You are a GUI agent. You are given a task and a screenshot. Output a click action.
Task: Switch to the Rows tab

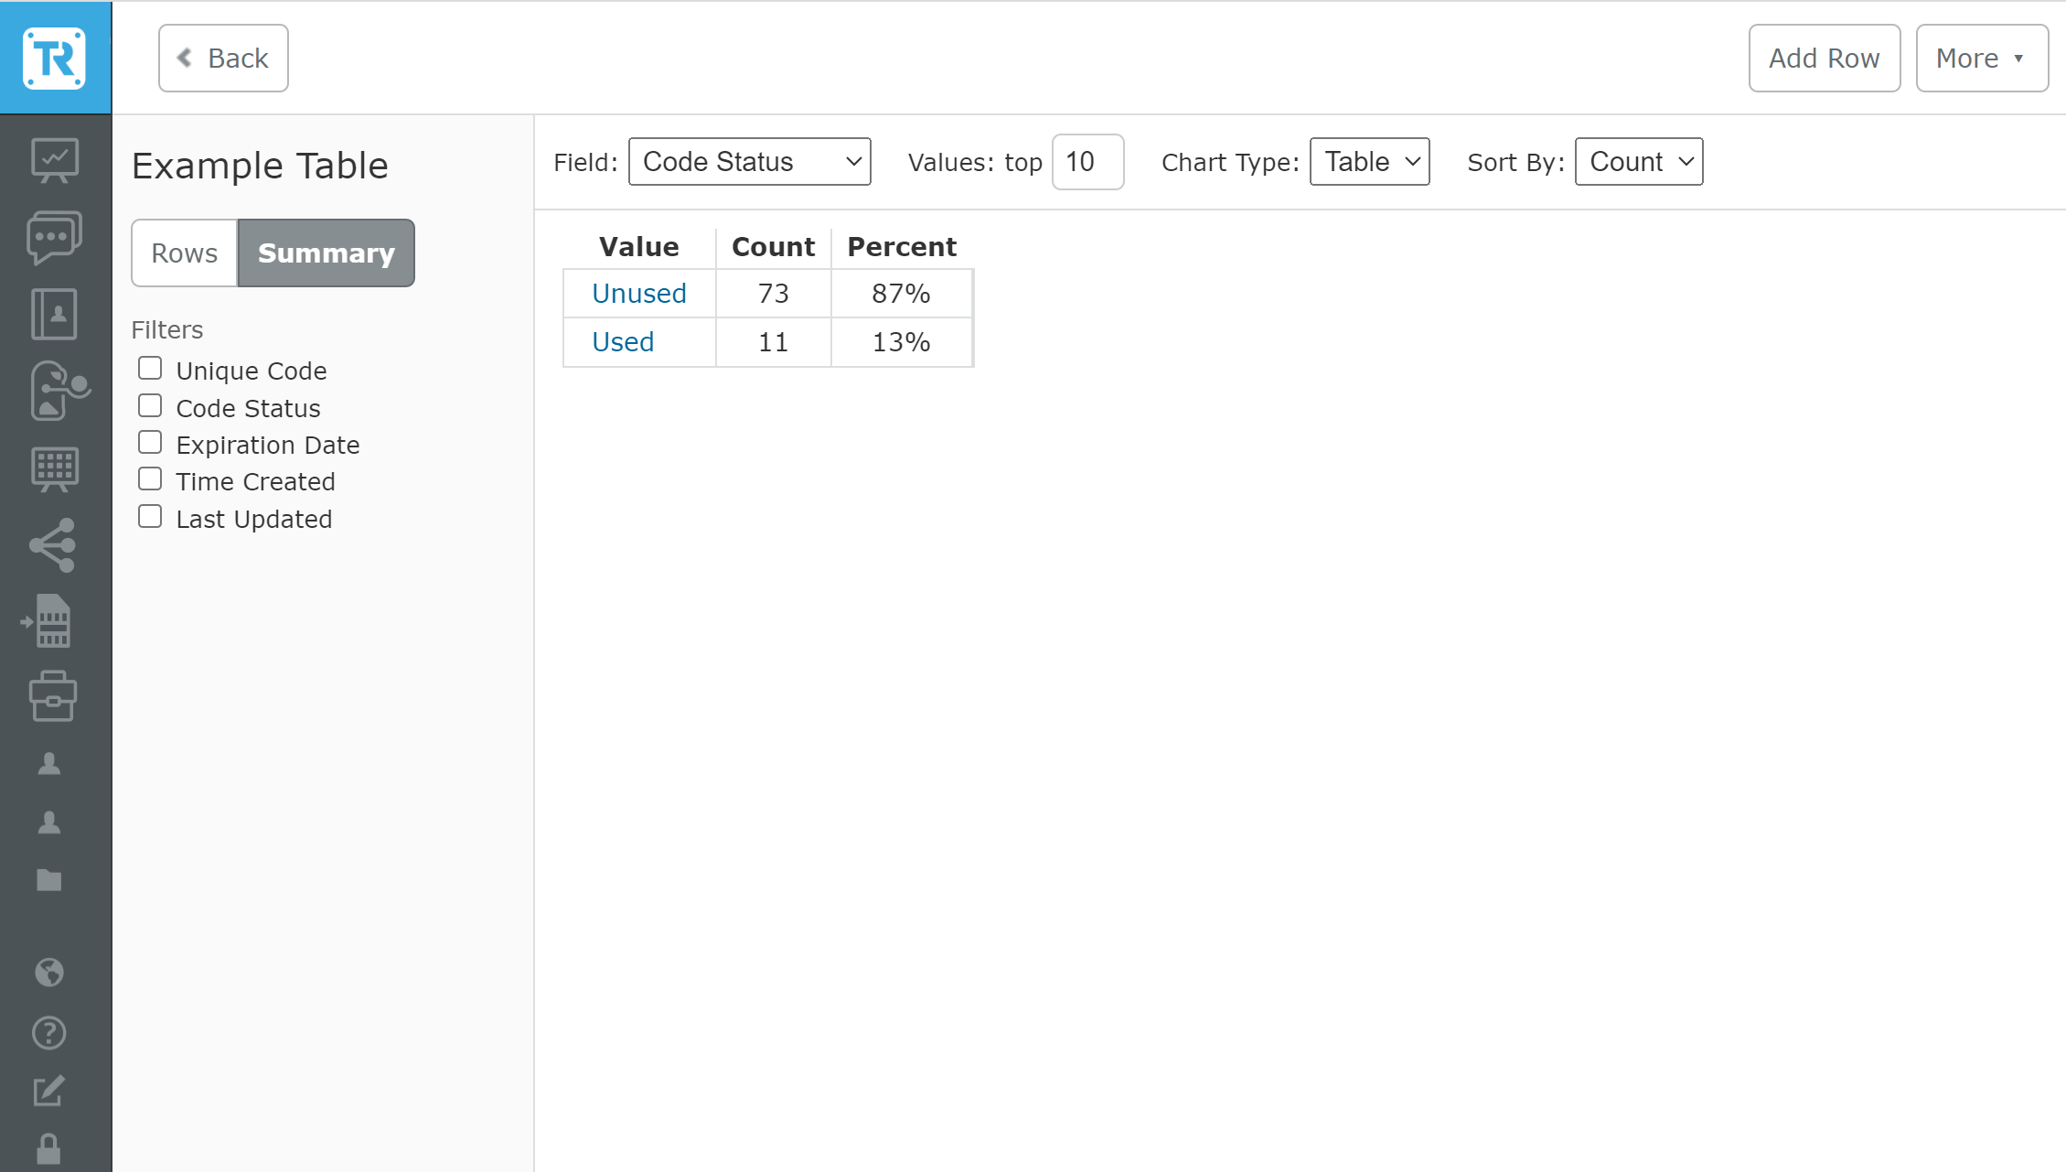point(185,253)
